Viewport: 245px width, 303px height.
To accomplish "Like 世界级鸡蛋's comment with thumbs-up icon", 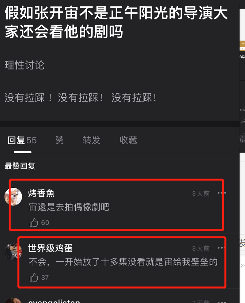I will (34, 277).
